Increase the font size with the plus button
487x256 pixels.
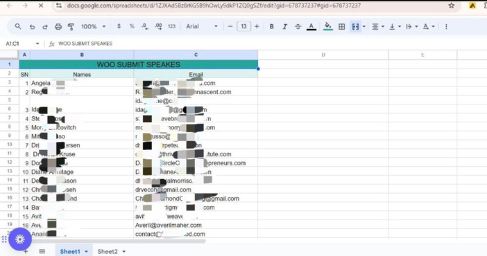(257, 27)
